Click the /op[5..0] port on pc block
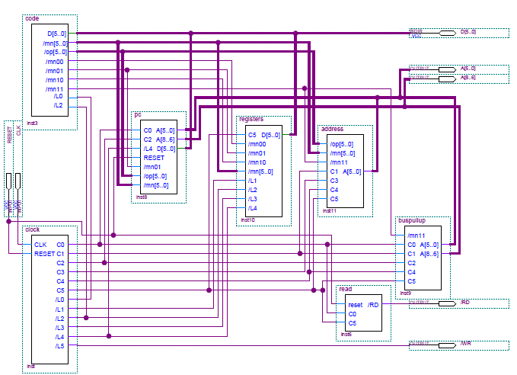 coord(155,176)
